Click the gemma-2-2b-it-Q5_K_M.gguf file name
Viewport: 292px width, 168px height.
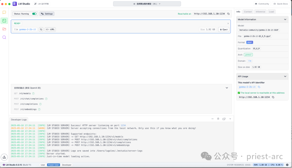(x=257, y=36)
